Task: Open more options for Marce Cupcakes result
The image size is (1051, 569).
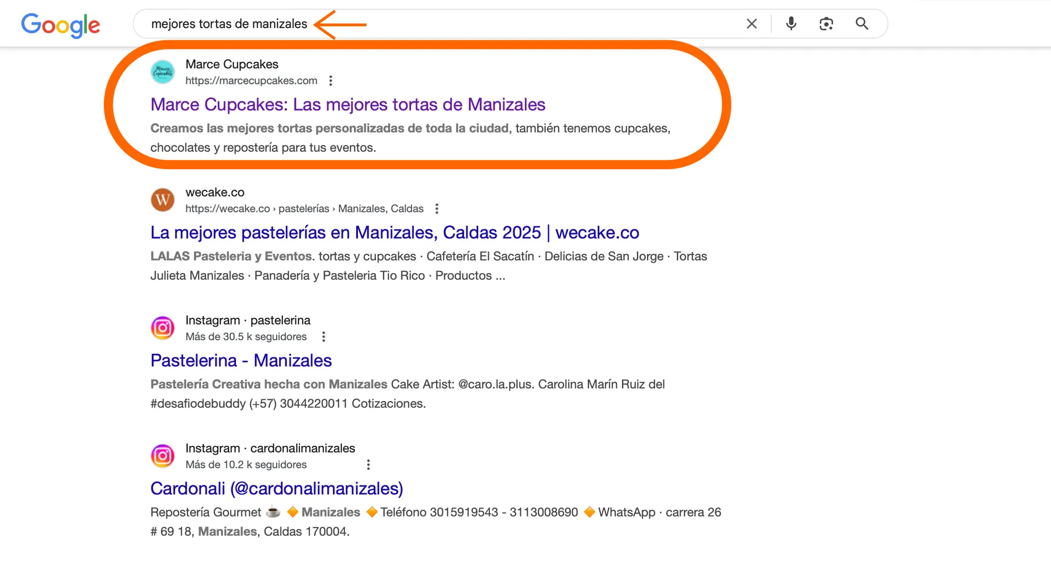Action: click(330, 81)
